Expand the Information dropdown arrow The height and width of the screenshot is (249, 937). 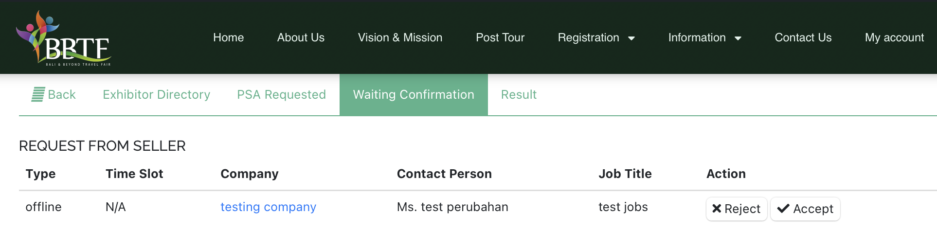[x=738, y=38]
